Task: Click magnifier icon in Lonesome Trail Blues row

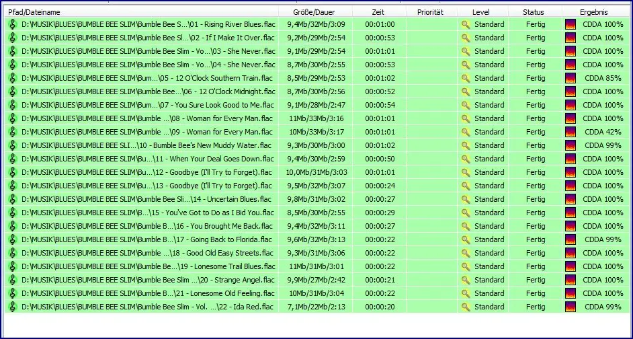Action: pos(466,266)
